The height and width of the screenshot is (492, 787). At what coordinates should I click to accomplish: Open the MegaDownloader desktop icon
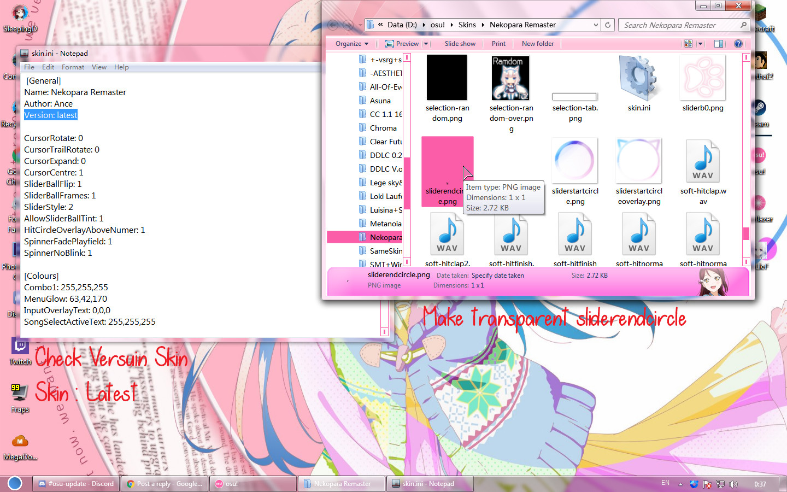[20, 446]
